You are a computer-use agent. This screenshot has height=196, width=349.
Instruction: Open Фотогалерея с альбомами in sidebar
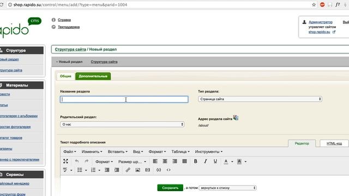point(19,116)
